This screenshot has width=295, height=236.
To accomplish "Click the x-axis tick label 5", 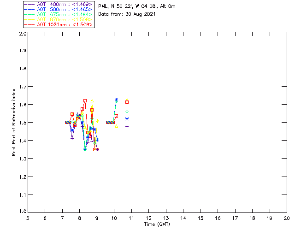I will 28,218.
